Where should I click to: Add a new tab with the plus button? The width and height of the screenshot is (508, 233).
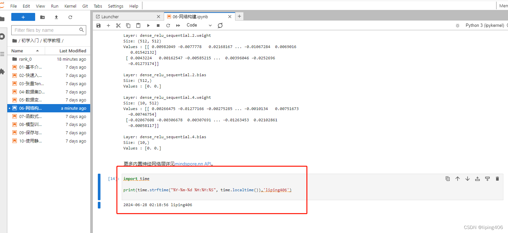point(239,16)
